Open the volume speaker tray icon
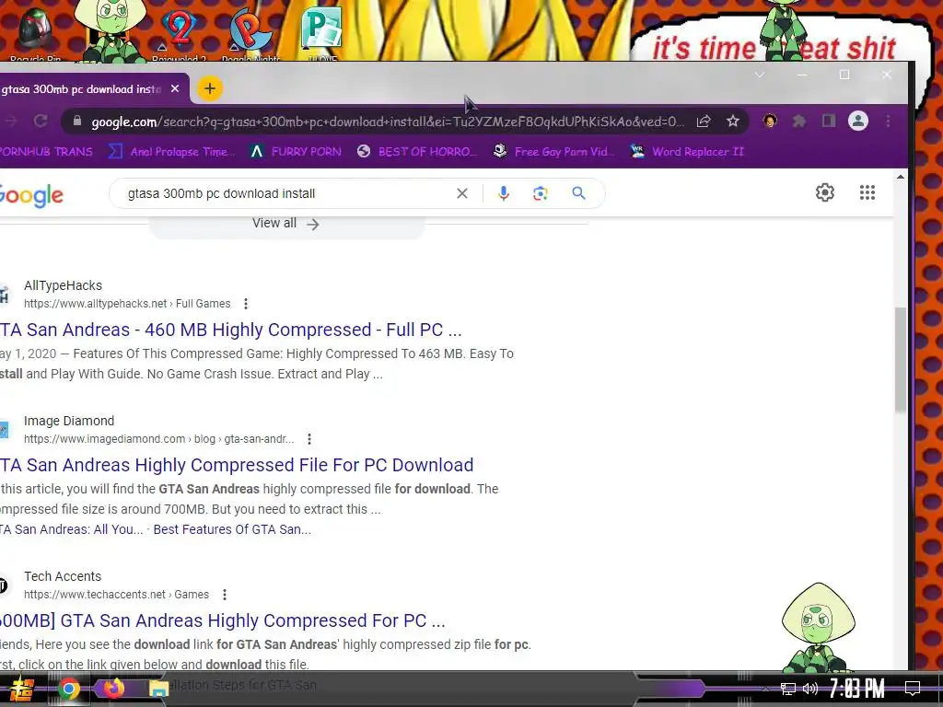Screen dimensions: 943x707 (810, 689)
